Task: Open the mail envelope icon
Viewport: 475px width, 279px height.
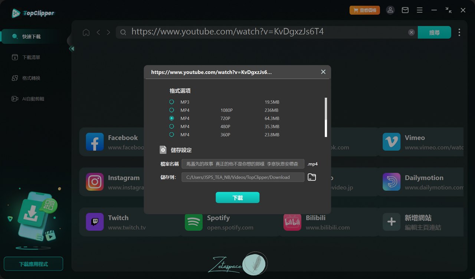Action: tap(405, 10)
